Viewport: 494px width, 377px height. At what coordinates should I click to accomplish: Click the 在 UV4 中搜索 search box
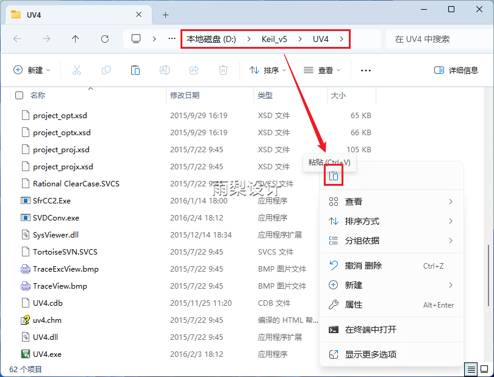pyautogui.click(x=439, y=39)
